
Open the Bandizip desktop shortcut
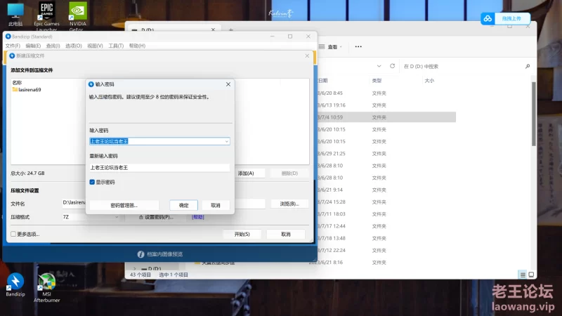click(x=14, y=282)
